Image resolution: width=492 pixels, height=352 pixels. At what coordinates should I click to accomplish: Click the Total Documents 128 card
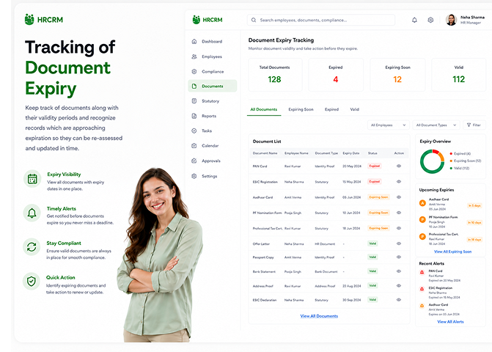(275, 75)
